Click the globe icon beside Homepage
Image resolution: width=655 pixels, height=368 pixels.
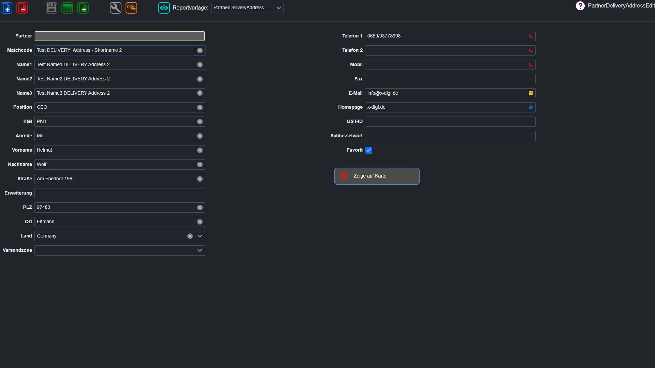pos(531,107)
